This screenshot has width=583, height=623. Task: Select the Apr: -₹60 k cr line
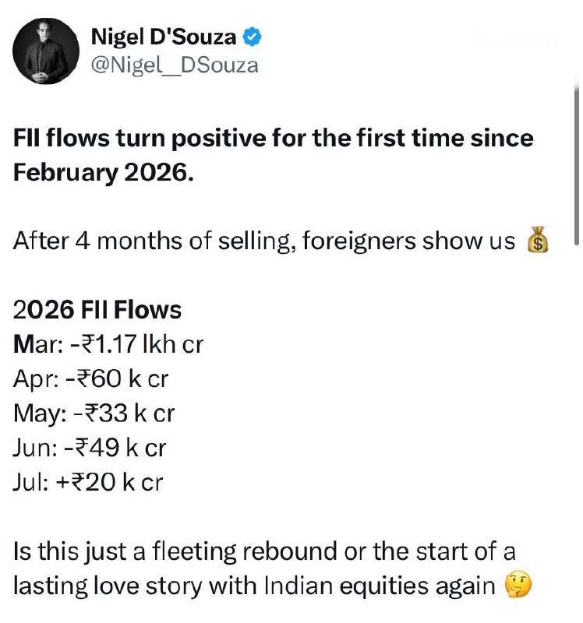pyautogui.click(x=90, y=378)
